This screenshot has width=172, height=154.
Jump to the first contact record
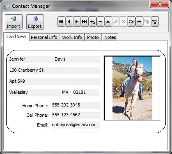click(61, 22)
